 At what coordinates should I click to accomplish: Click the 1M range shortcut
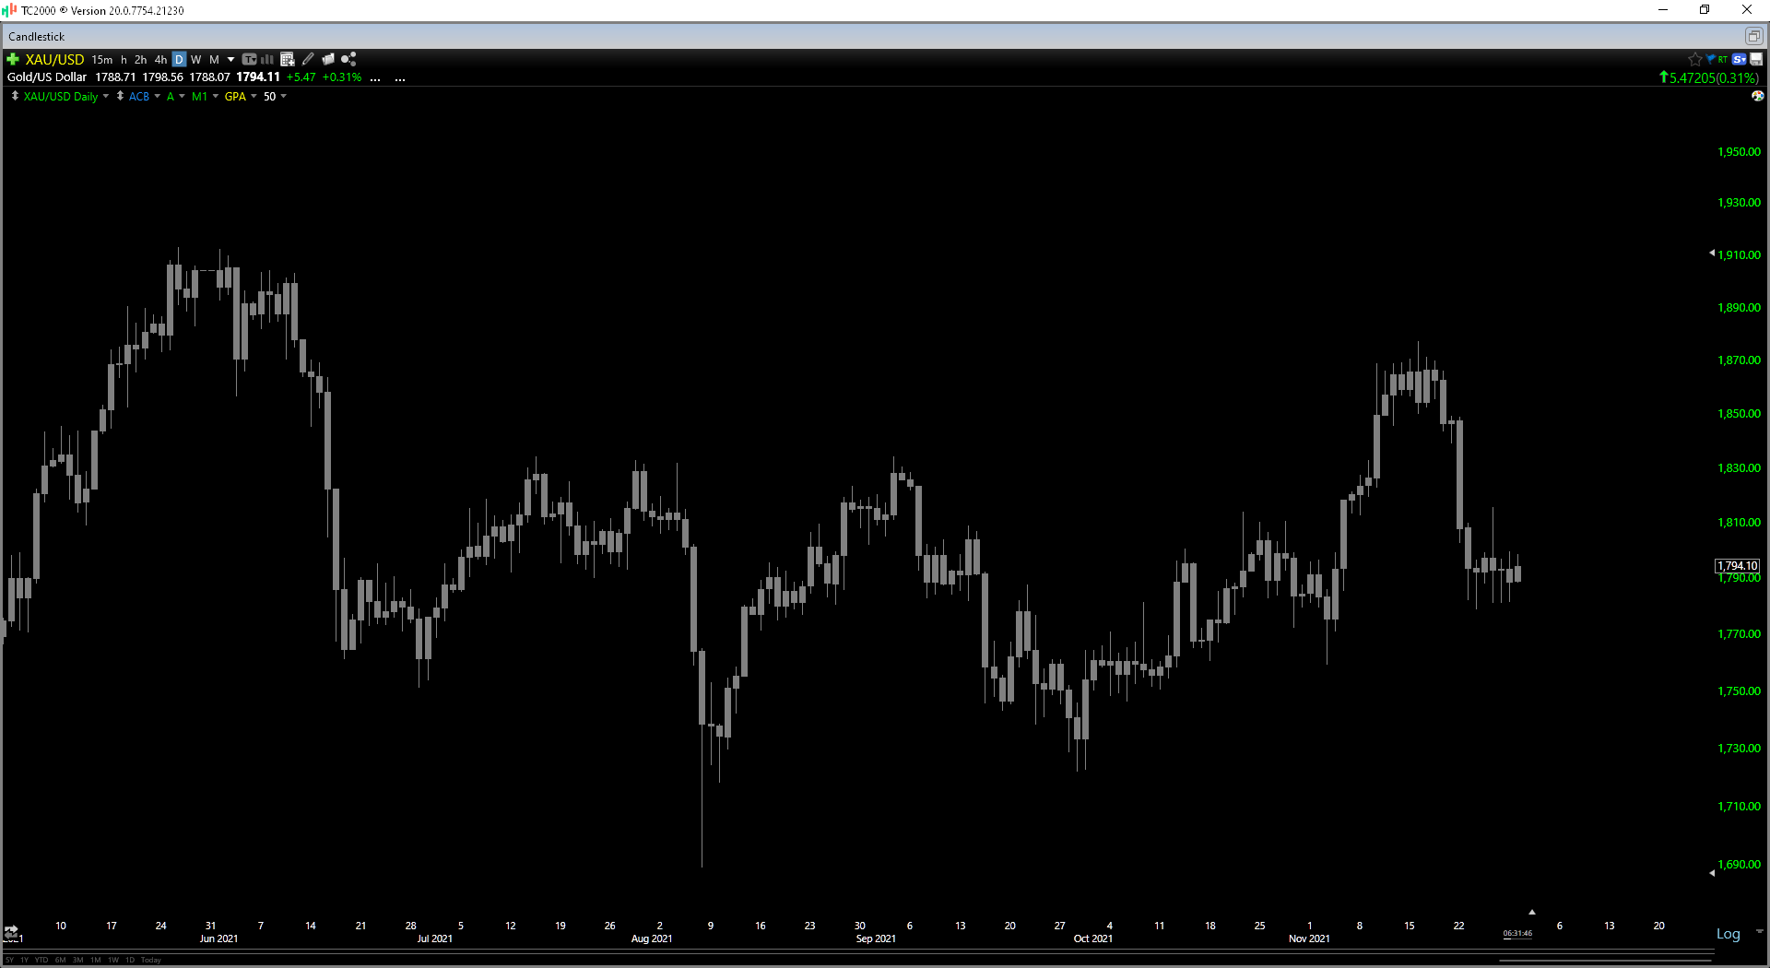point(96,960)
